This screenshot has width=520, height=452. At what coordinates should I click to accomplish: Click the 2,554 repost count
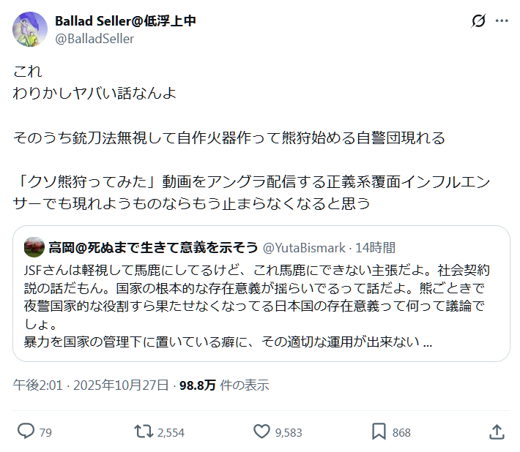click(x=171, y=432)
